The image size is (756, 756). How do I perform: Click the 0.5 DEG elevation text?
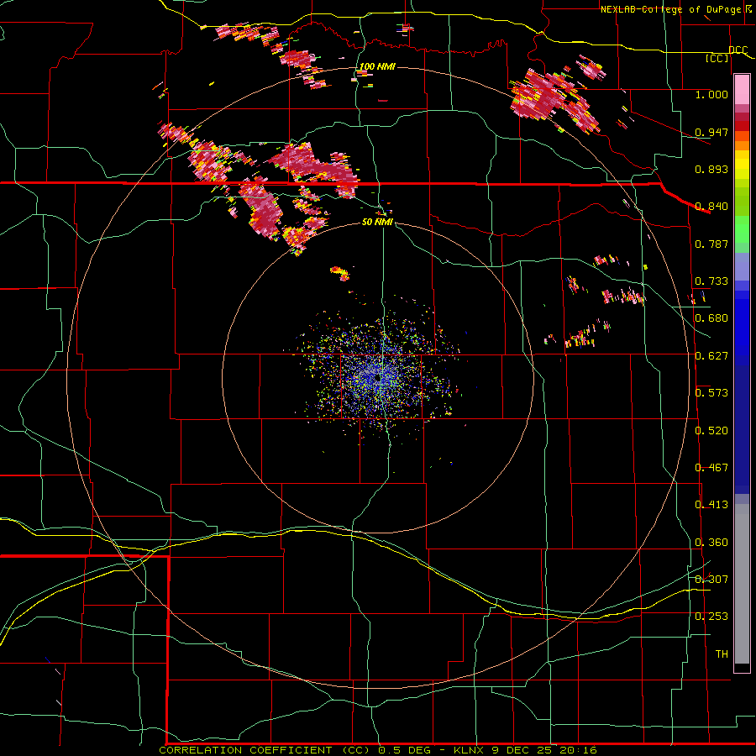tap(405, 750)
